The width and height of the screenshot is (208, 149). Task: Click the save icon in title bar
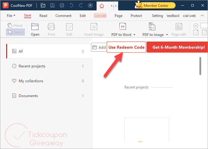[52, 5]
